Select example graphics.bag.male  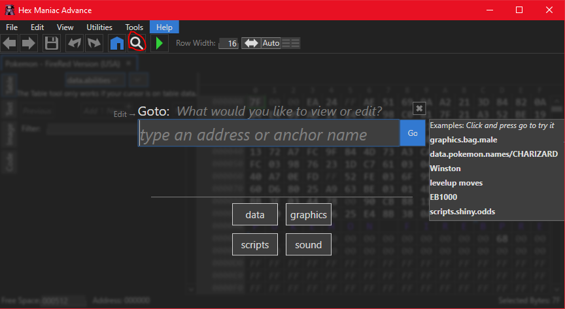464,140
